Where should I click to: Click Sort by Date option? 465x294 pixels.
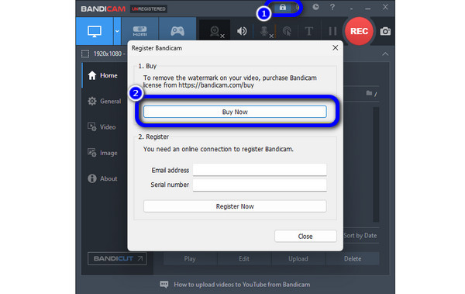coord(360,236)
